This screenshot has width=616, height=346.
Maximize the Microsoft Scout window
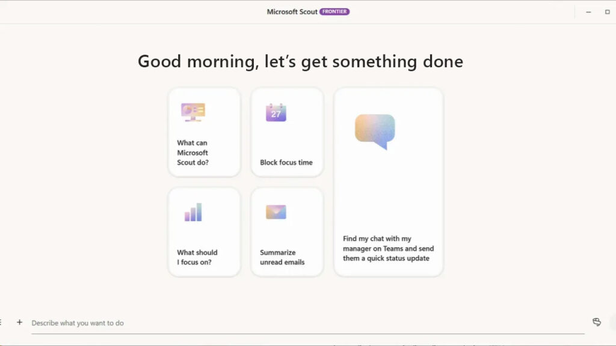(x=607, y=12)
